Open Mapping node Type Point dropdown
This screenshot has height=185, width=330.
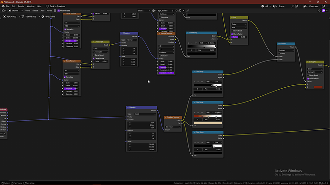coord(145,114)
